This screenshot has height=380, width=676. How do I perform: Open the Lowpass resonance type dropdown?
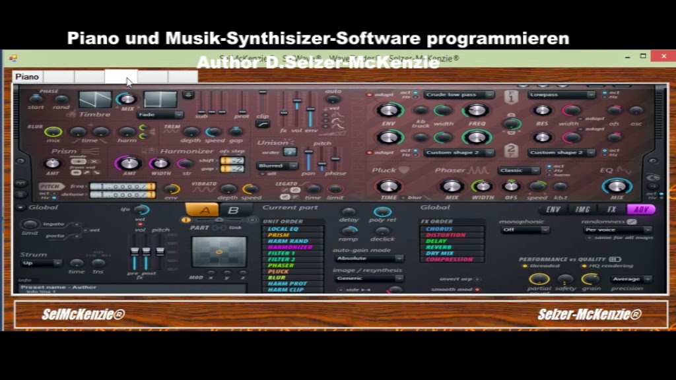pyautogui.click(x=562, y=95)
